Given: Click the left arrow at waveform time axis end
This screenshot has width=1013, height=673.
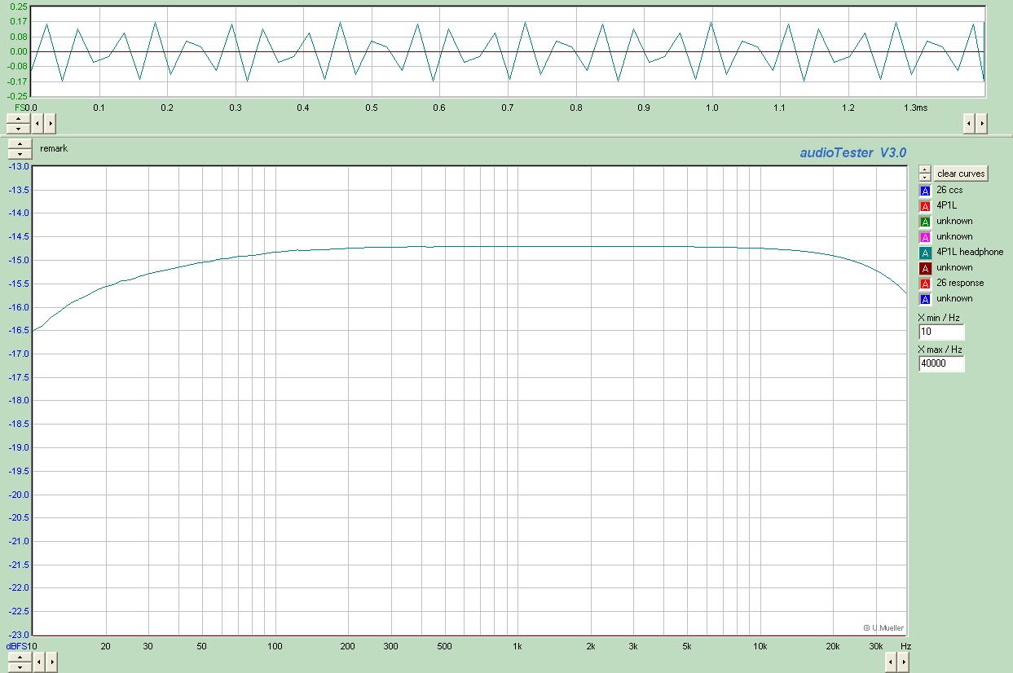Looking at the screenshot, I should (x=969, y=124).
